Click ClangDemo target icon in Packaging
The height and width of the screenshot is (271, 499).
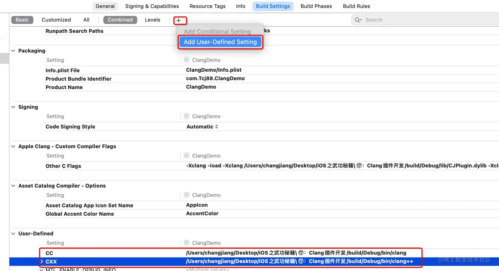coord(186,60)
